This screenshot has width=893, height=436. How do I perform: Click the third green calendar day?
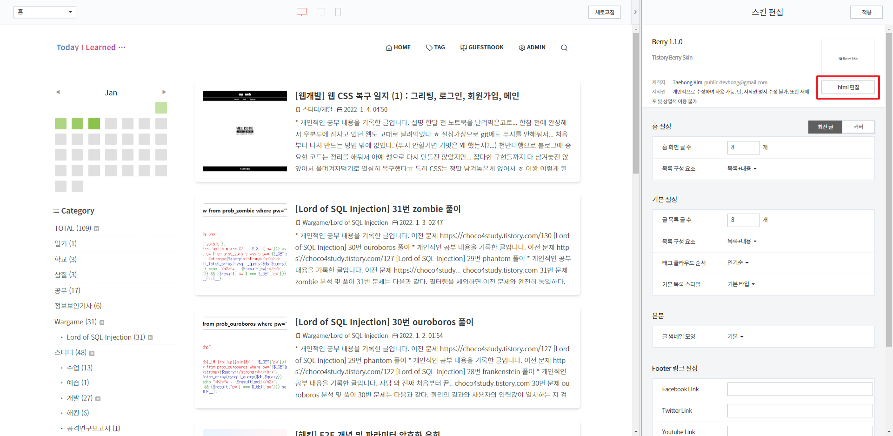(94, 123)
